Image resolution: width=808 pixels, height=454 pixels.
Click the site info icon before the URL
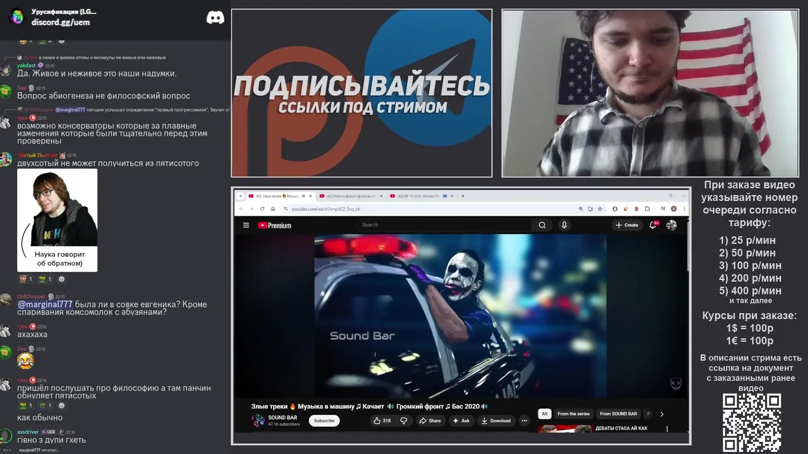click(x=286, y=209)
